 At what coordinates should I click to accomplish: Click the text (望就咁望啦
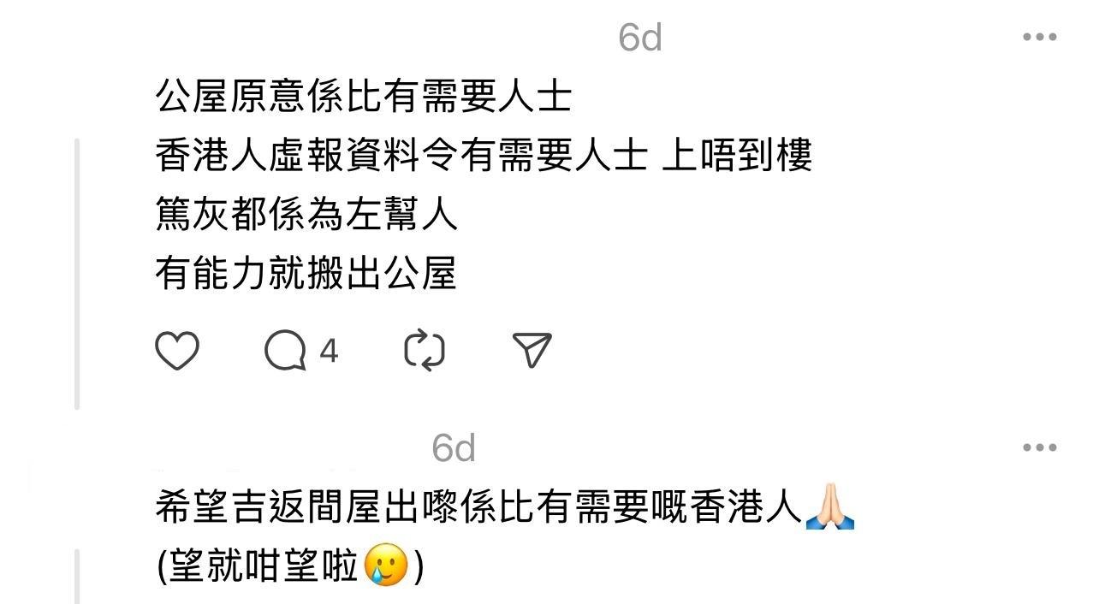pos(258,566)
